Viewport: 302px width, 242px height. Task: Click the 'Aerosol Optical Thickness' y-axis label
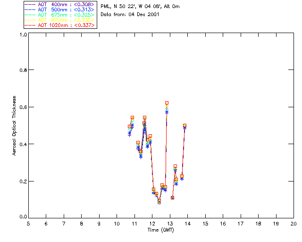(x=14, y=126)
